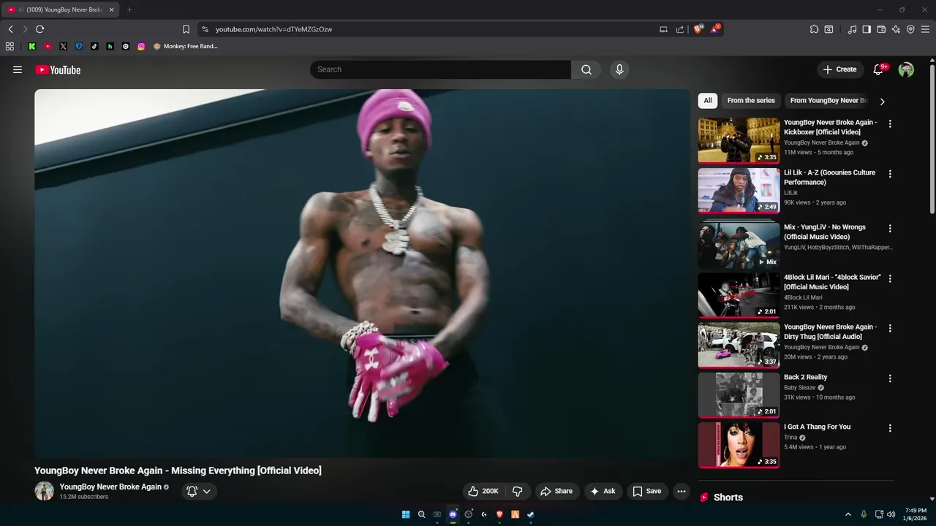Open the Monkey: Free Random bookmark
The width and height of the screenshot is (936, 526).
click(185, 46)
